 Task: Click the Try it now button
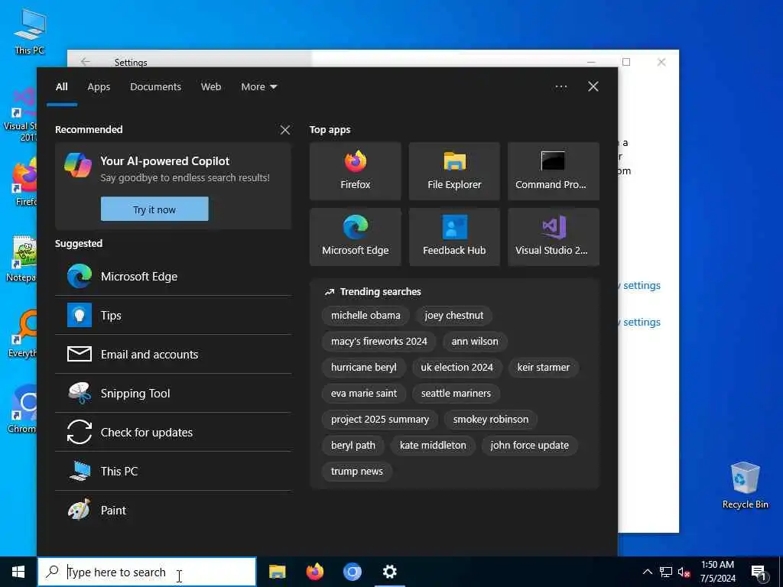pos(154,209)
